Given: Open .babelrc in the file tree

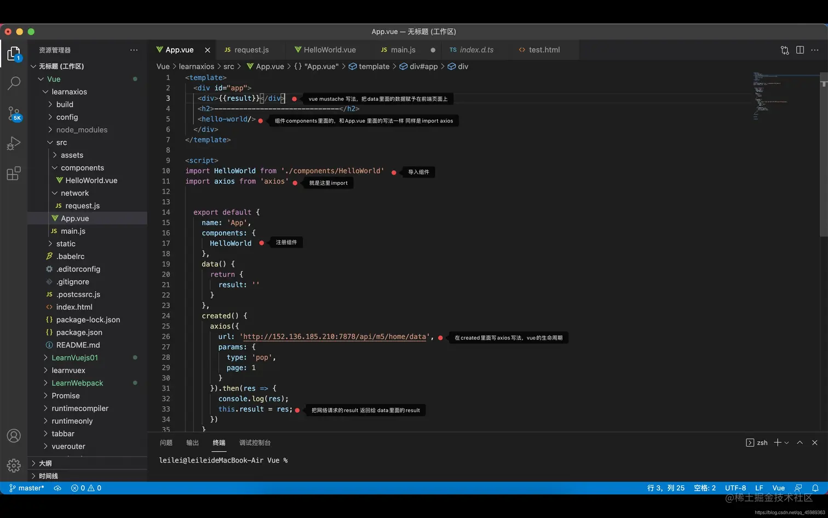Looking at the screenshot, I should [88, 256].
